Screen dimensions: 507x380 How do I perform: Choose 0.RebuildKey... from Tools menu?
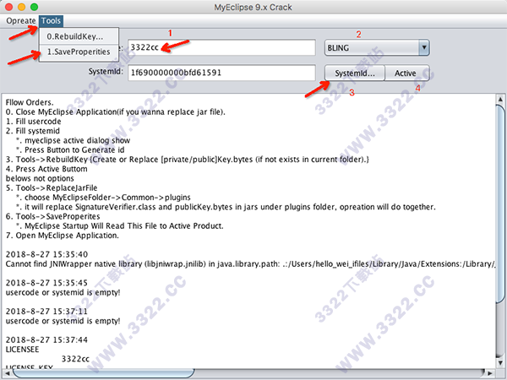(79, 36)
